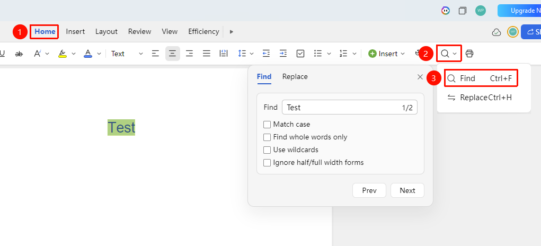The height and width of the screenshot is (246, 541).
Task: Click the Next button
Action: point(407,190)
